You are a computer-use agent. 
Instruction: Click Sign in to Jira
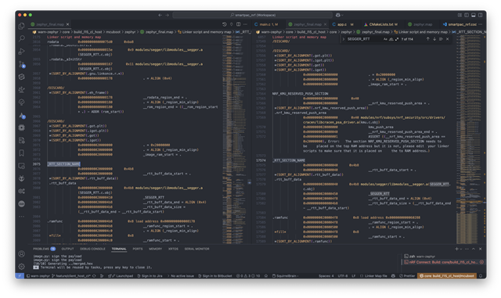click(x=150, y=275)
